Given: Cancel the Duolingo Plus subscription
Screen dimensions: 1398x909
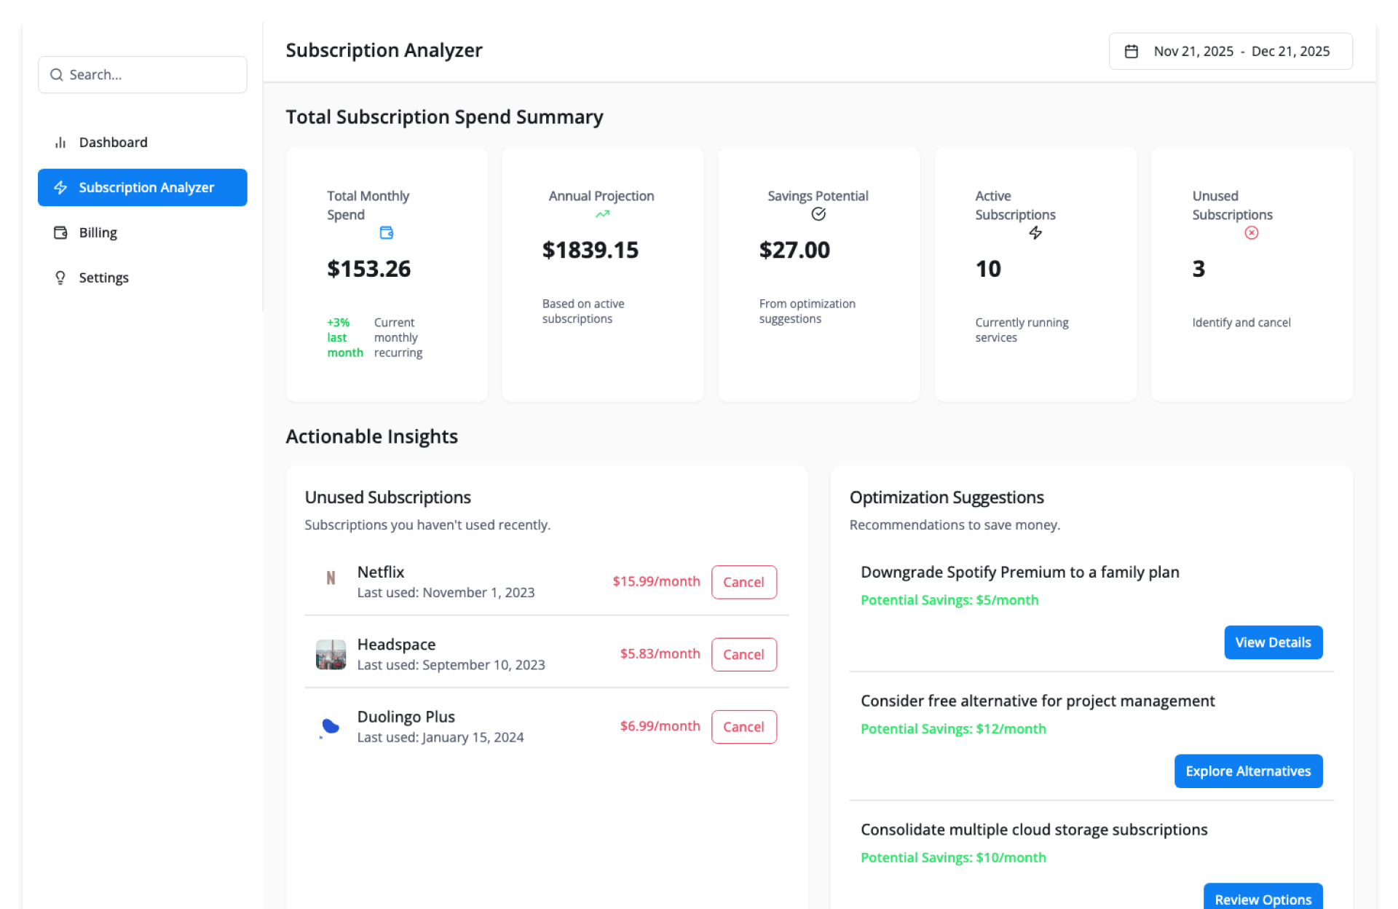Looking at the screenshot, I should pos(743,727).
